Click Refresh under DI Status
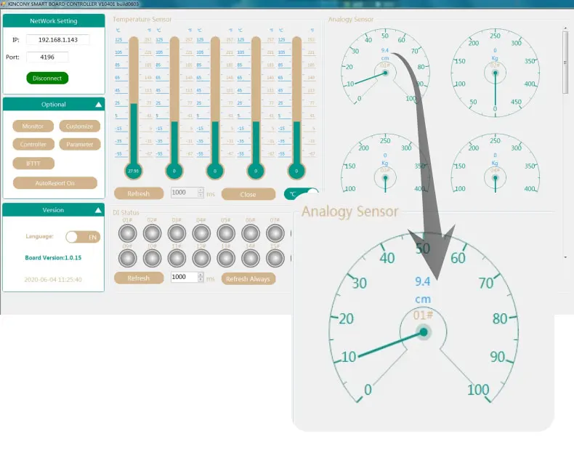This screenshot has width=574, height=455. tap(139, 278)
